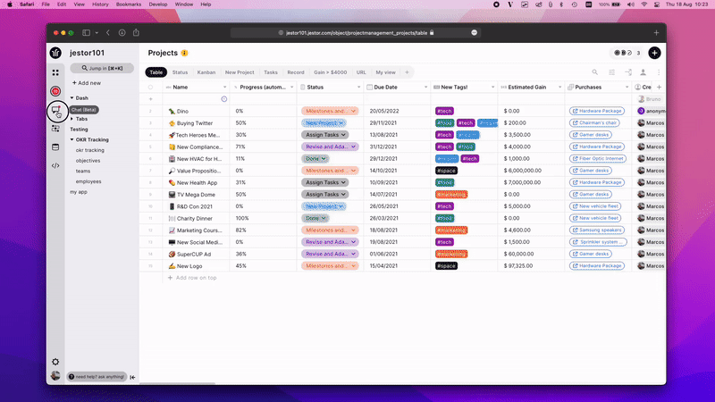
Task: Click the SuperCUP Ad project name
Action: (194, 254)
